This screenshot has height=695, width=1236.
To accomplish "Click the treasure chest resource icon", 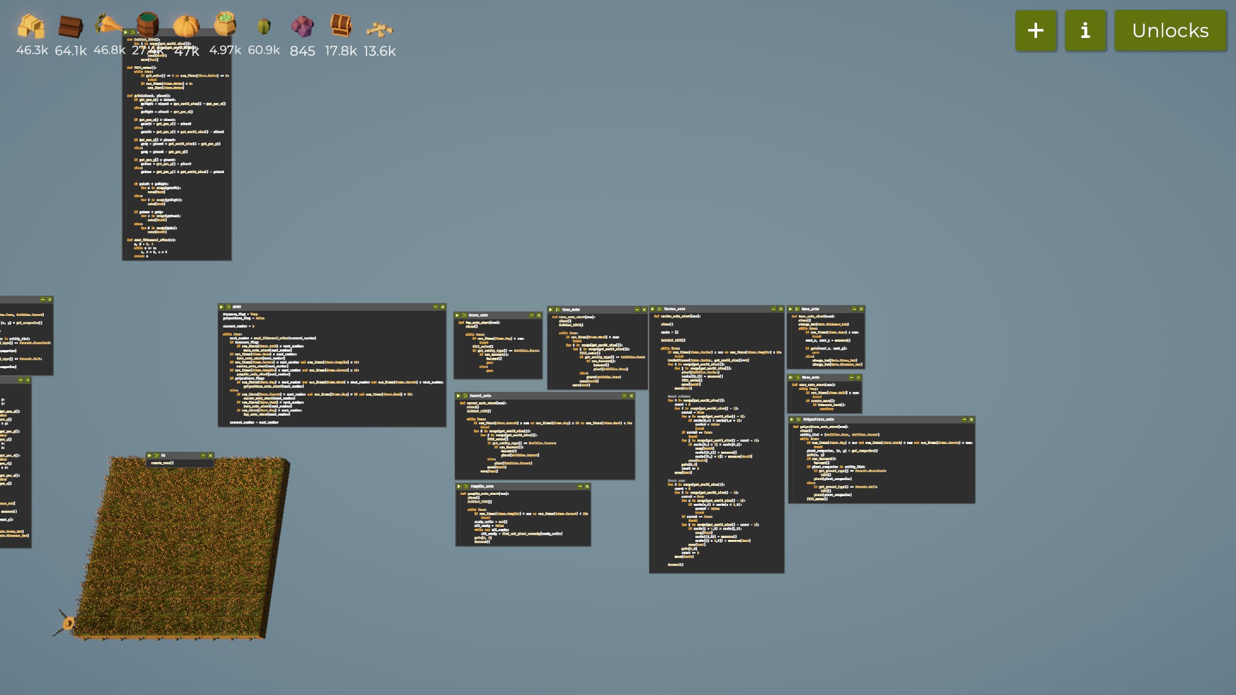I will (341, 26).
